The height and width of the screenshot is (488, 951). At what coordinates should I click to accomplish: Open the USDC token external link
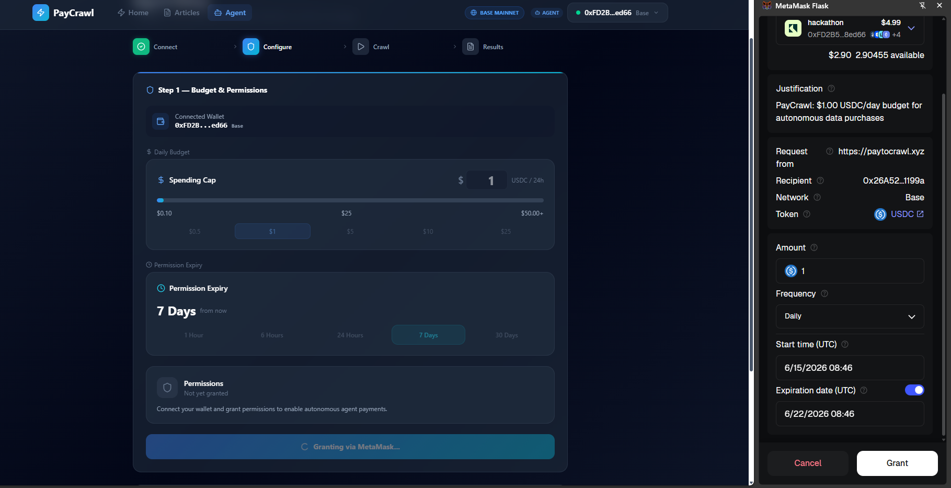(x=920, y=214)
